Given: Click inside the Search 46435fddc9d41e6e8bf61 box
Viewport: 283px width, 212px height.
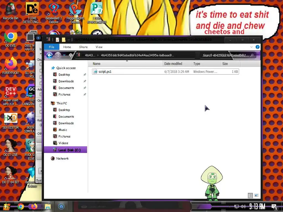Looking at the screenshot, I should (226, 55).
